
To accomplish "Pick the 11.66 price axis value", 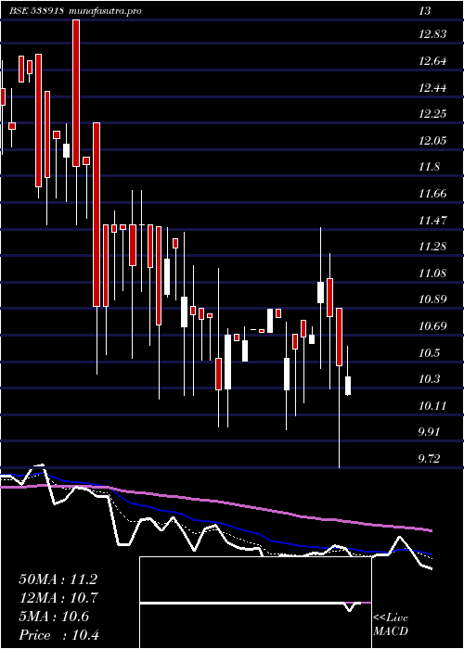I will coord(432,194).
